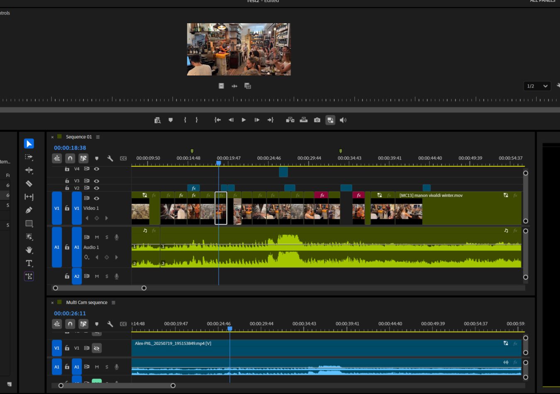Select the Pen tool
The width and height of the screenshot is (560, 394).
(29, 210)
